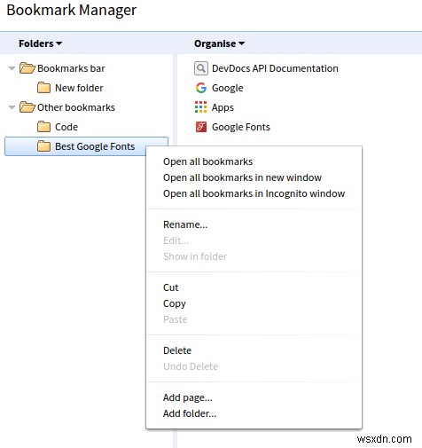This screenshot has width=422, height=448.
Task: Click the New folder icon
Action: point(43,88)
